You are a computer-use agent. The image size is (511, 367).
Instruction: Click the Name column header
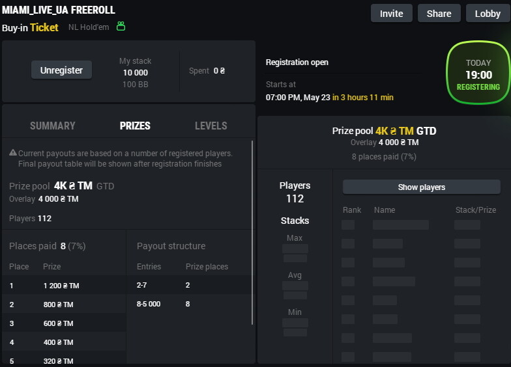[x=385, y=210]
